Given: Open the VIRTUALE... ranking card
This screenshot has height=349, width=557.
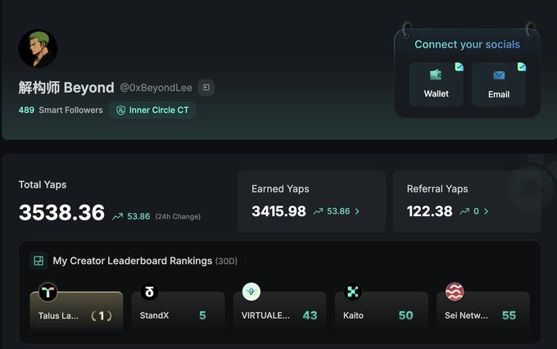Looking at the screenshot, I should [x=279, y=311].
